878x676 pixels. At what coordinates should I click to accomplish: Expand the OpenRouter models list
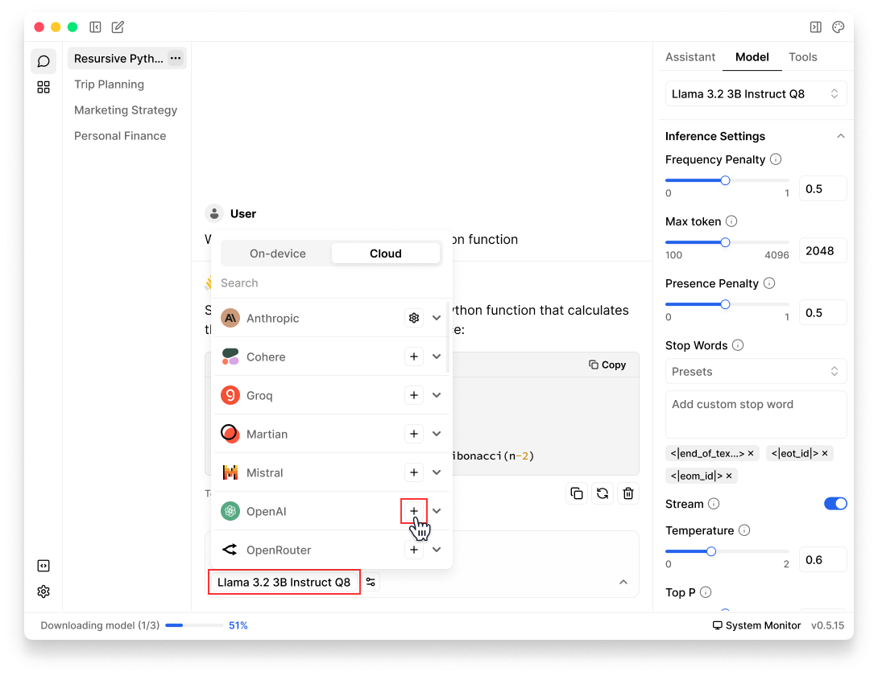[x=437, y=550]
